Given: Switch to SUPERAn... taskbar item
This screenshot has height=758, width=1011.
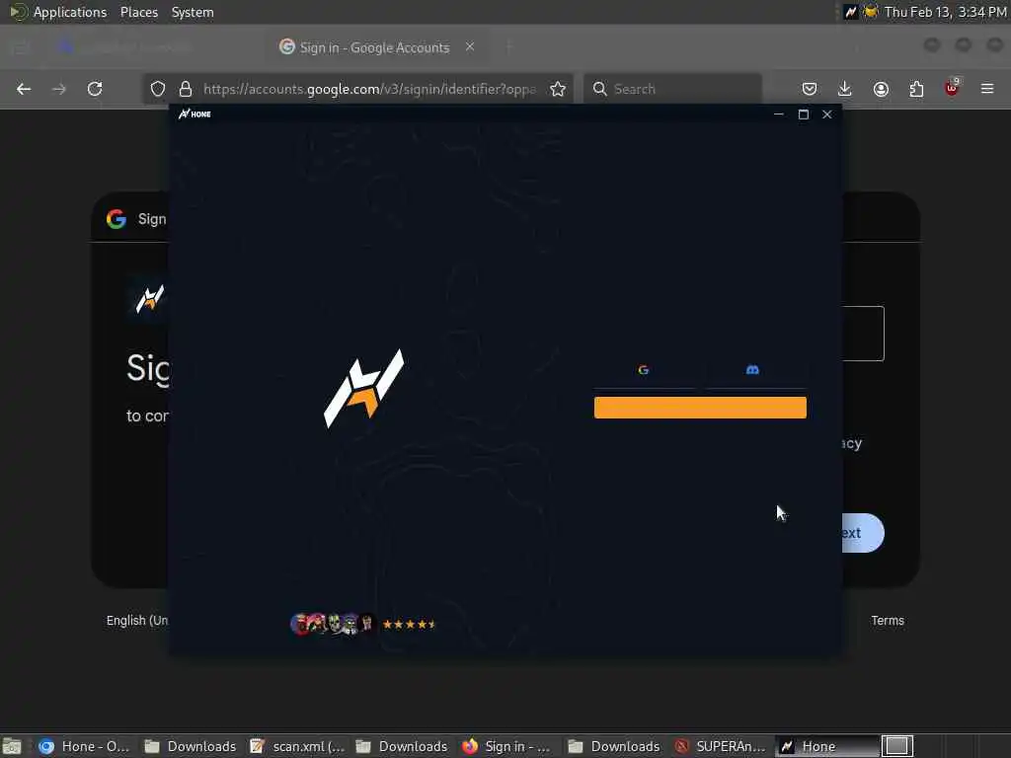Looking at the screenshot, I should coord(721,746).
